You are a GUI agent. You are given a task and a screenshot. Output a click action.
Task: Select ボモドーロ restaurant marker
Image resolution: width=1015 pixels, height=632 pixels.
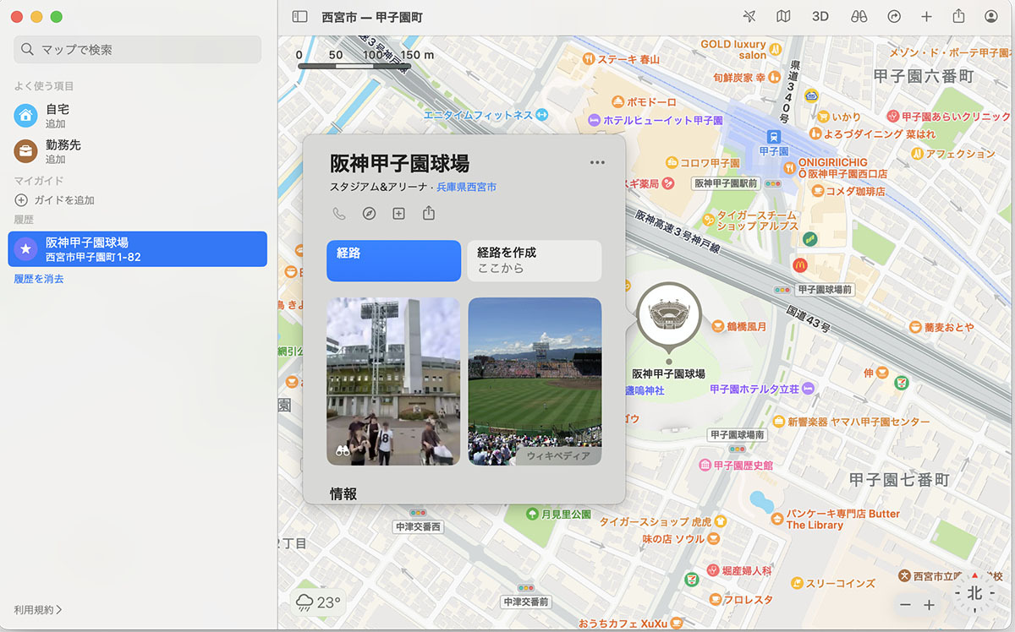[618, 101]
